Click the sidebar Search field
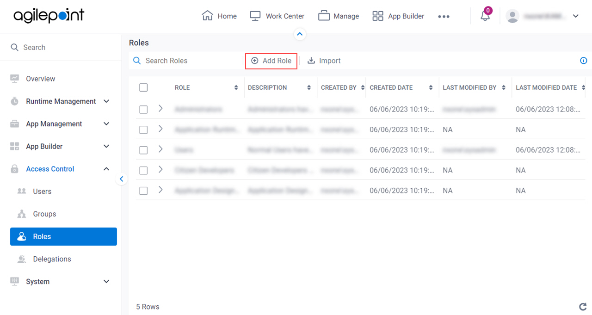 point(61,47)
